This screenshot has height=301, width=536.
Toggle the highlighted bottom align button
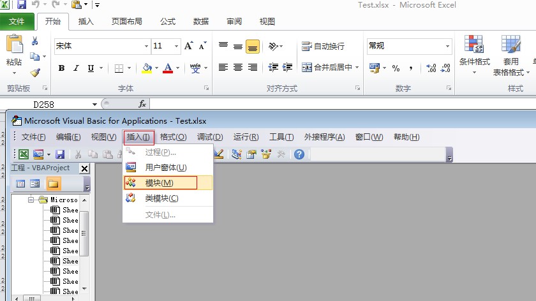point(253,47)
